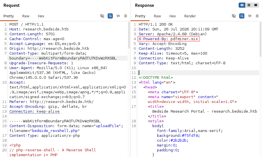Screen dimensions: 262x157
Task: Click the Origin header line in request
Action: (x=49, y=49)
